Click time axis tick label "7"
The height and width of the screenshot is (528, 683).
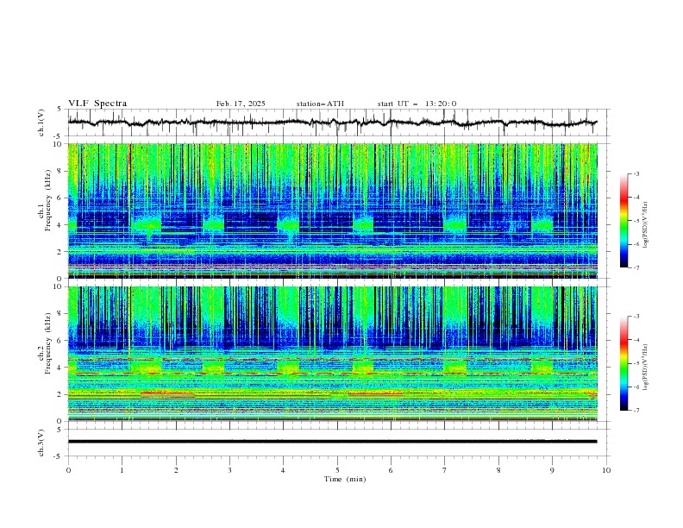[x=445, y=470]
